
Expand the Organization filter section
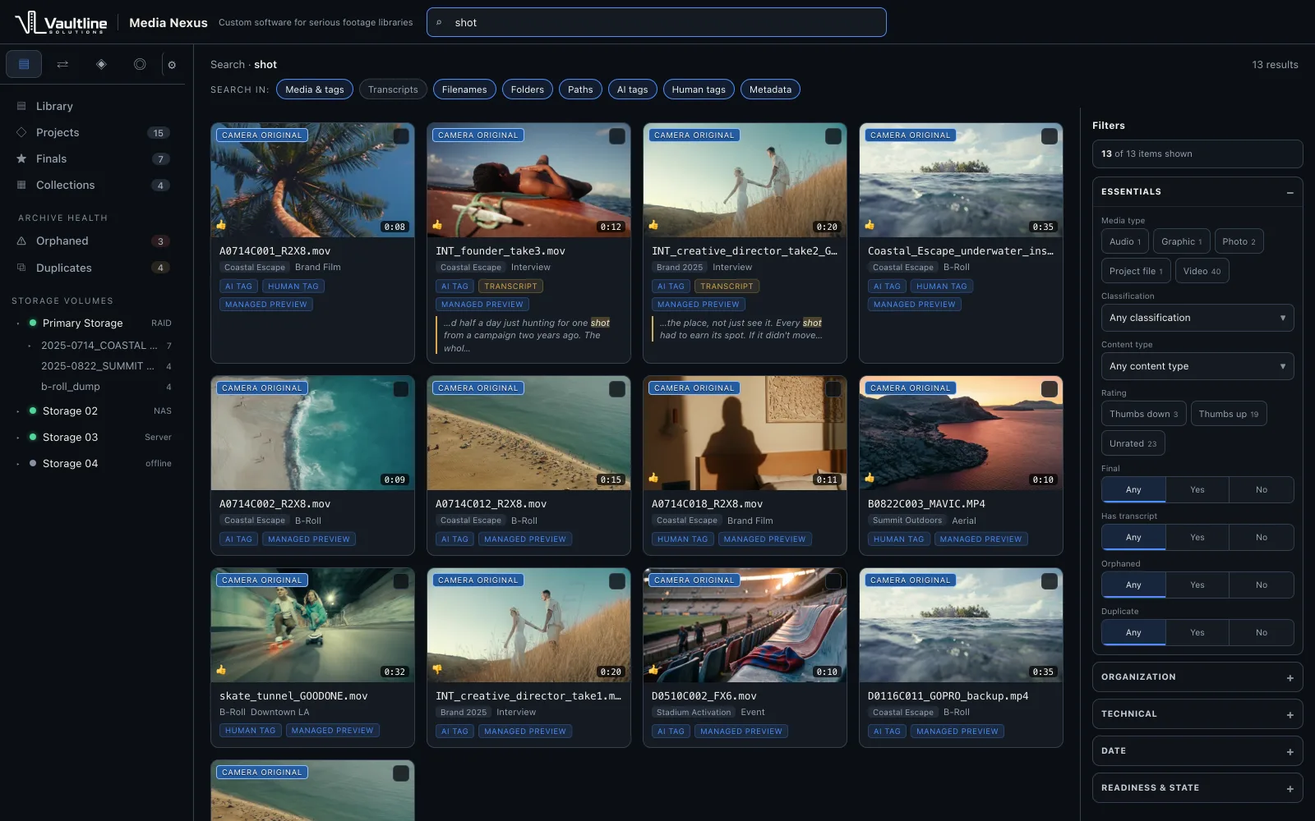pyautogui.click(x=1197, y=677)
